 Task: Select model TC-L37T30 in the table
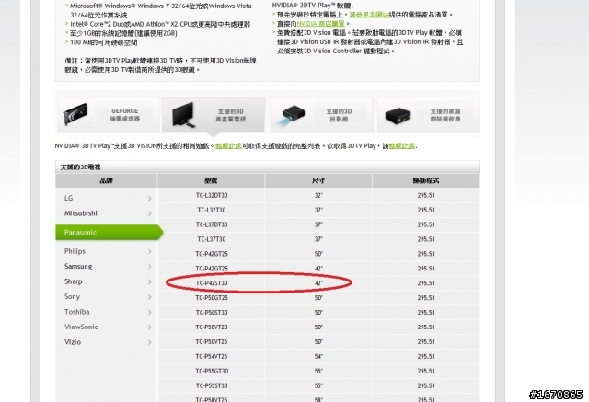[x=212, y=239]
